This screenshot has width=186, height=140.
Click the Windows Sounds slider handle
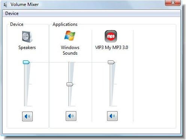point(70,84)
